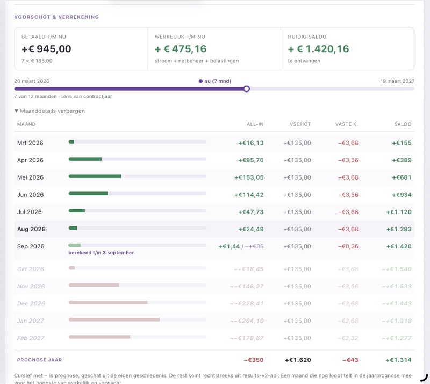Click the VASTE K. column header
The height and width of the screenshot is (384, 430).
[x=347, y=124]
